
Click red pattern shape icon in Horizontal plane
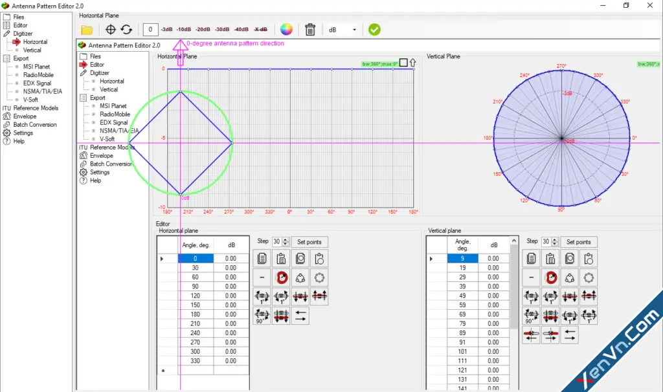pos(281,278)
